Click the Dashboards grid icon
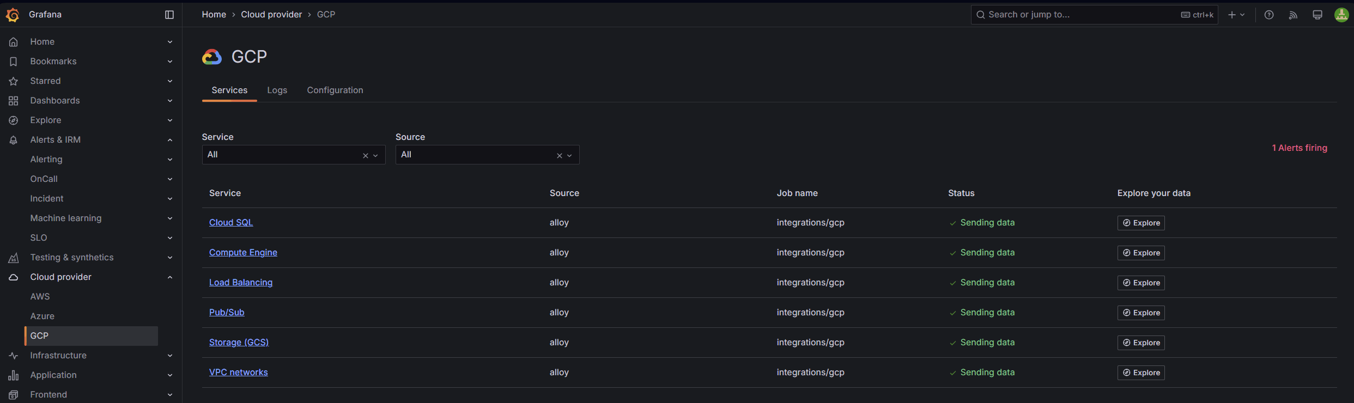This screenshot has height=403, width=1354. tap(14, 101)
